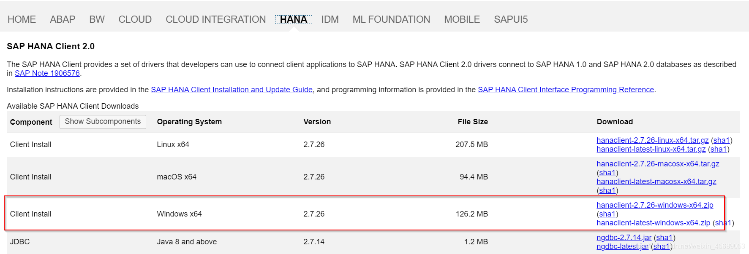The height and width of the screenshot is (254, 749).
Task: Click Client Install in the macOS x64 row
Action: (30, 177)
